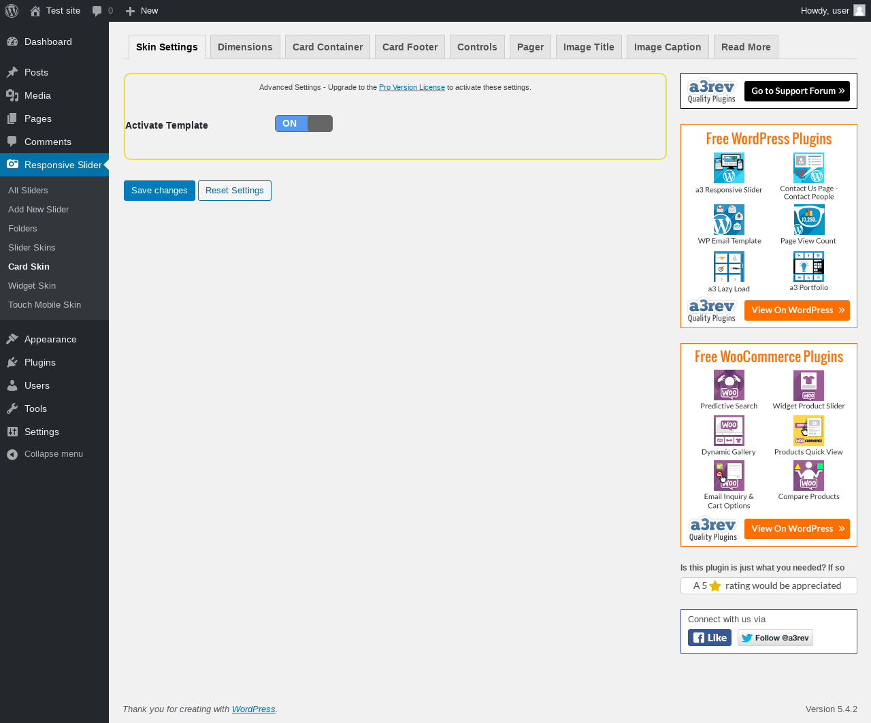Follow the Pro Version License link

click(412, 87)
